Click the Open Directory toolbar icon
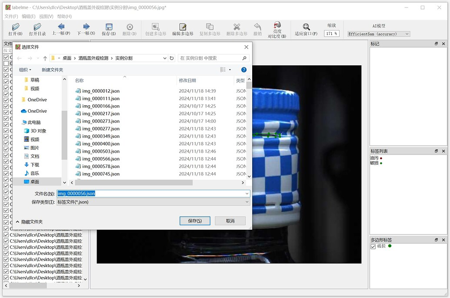450x298 pixels. 37,27
